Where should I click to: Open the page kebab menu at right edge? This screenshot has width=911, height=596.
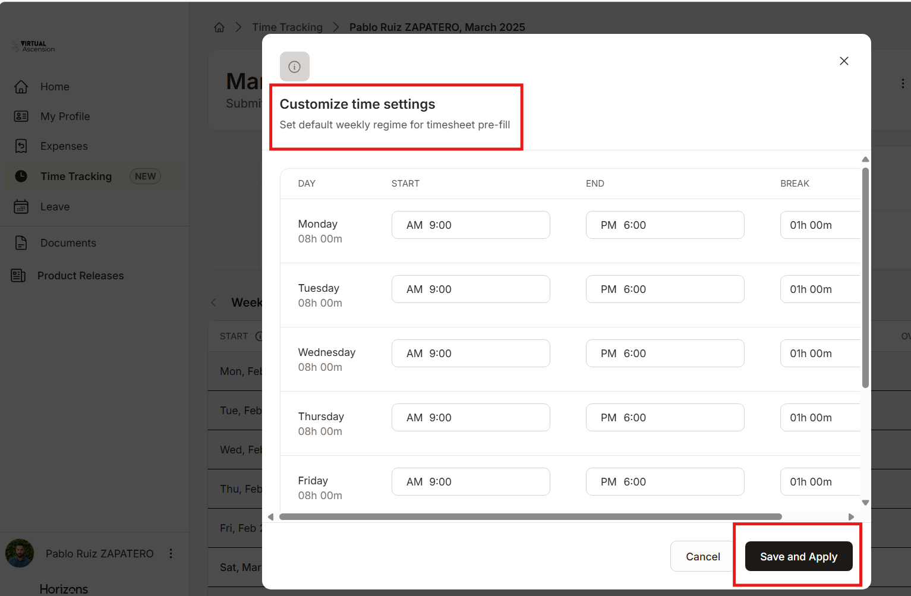coord(903,84)
